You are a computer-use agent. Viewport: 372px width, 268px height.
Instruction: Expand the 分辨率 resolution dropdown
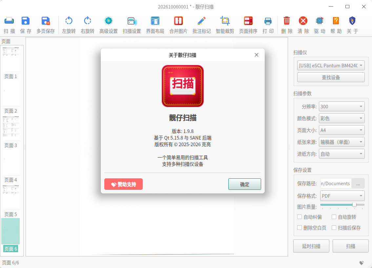tap(341, 107)
